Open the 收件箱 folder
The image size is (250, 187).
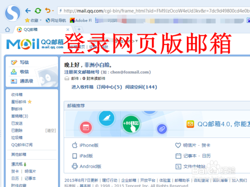pos(17,95)
